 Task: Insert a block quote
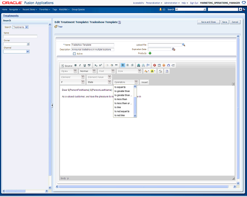click(116, 65)
